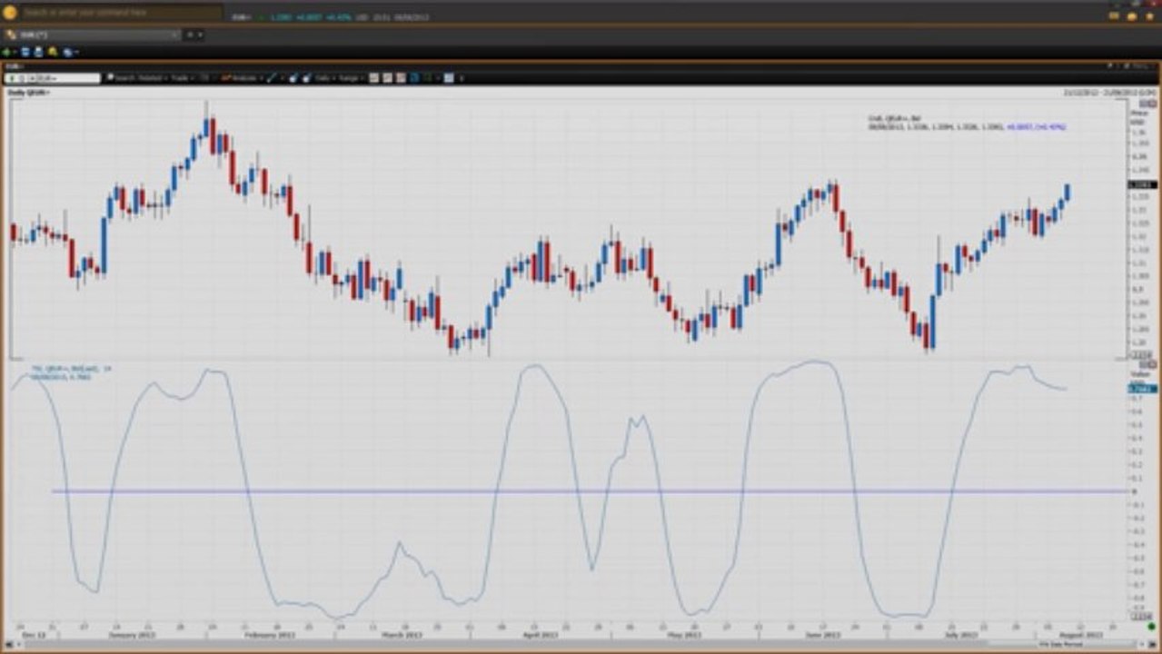The height and width of the screenshot is (654, 1162).
Task: Click the yellow bell alert icon
Action: pos(53,52)
